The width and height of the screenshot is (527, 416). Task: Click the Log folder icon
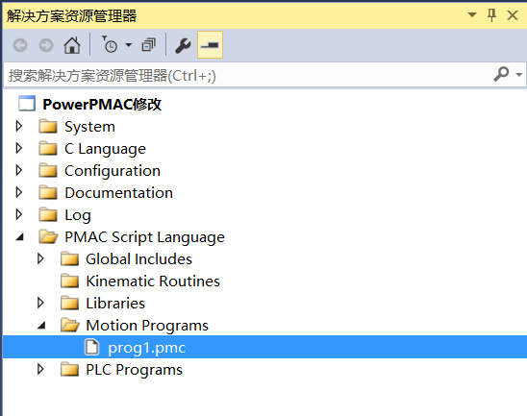pos(48,215)
